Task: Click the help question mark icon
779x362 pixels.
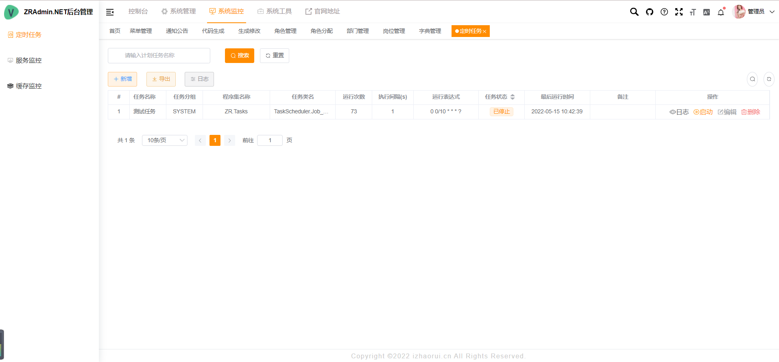Action: (x=664, y=12)
